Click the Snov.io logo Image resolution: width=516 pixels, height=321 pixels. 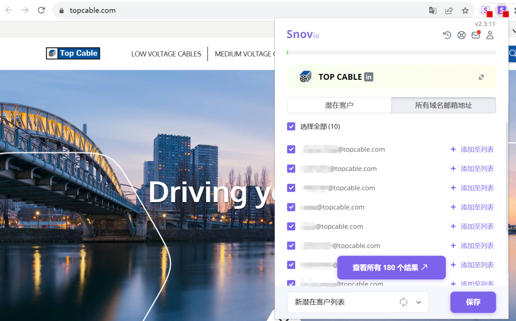coord(303,34)
